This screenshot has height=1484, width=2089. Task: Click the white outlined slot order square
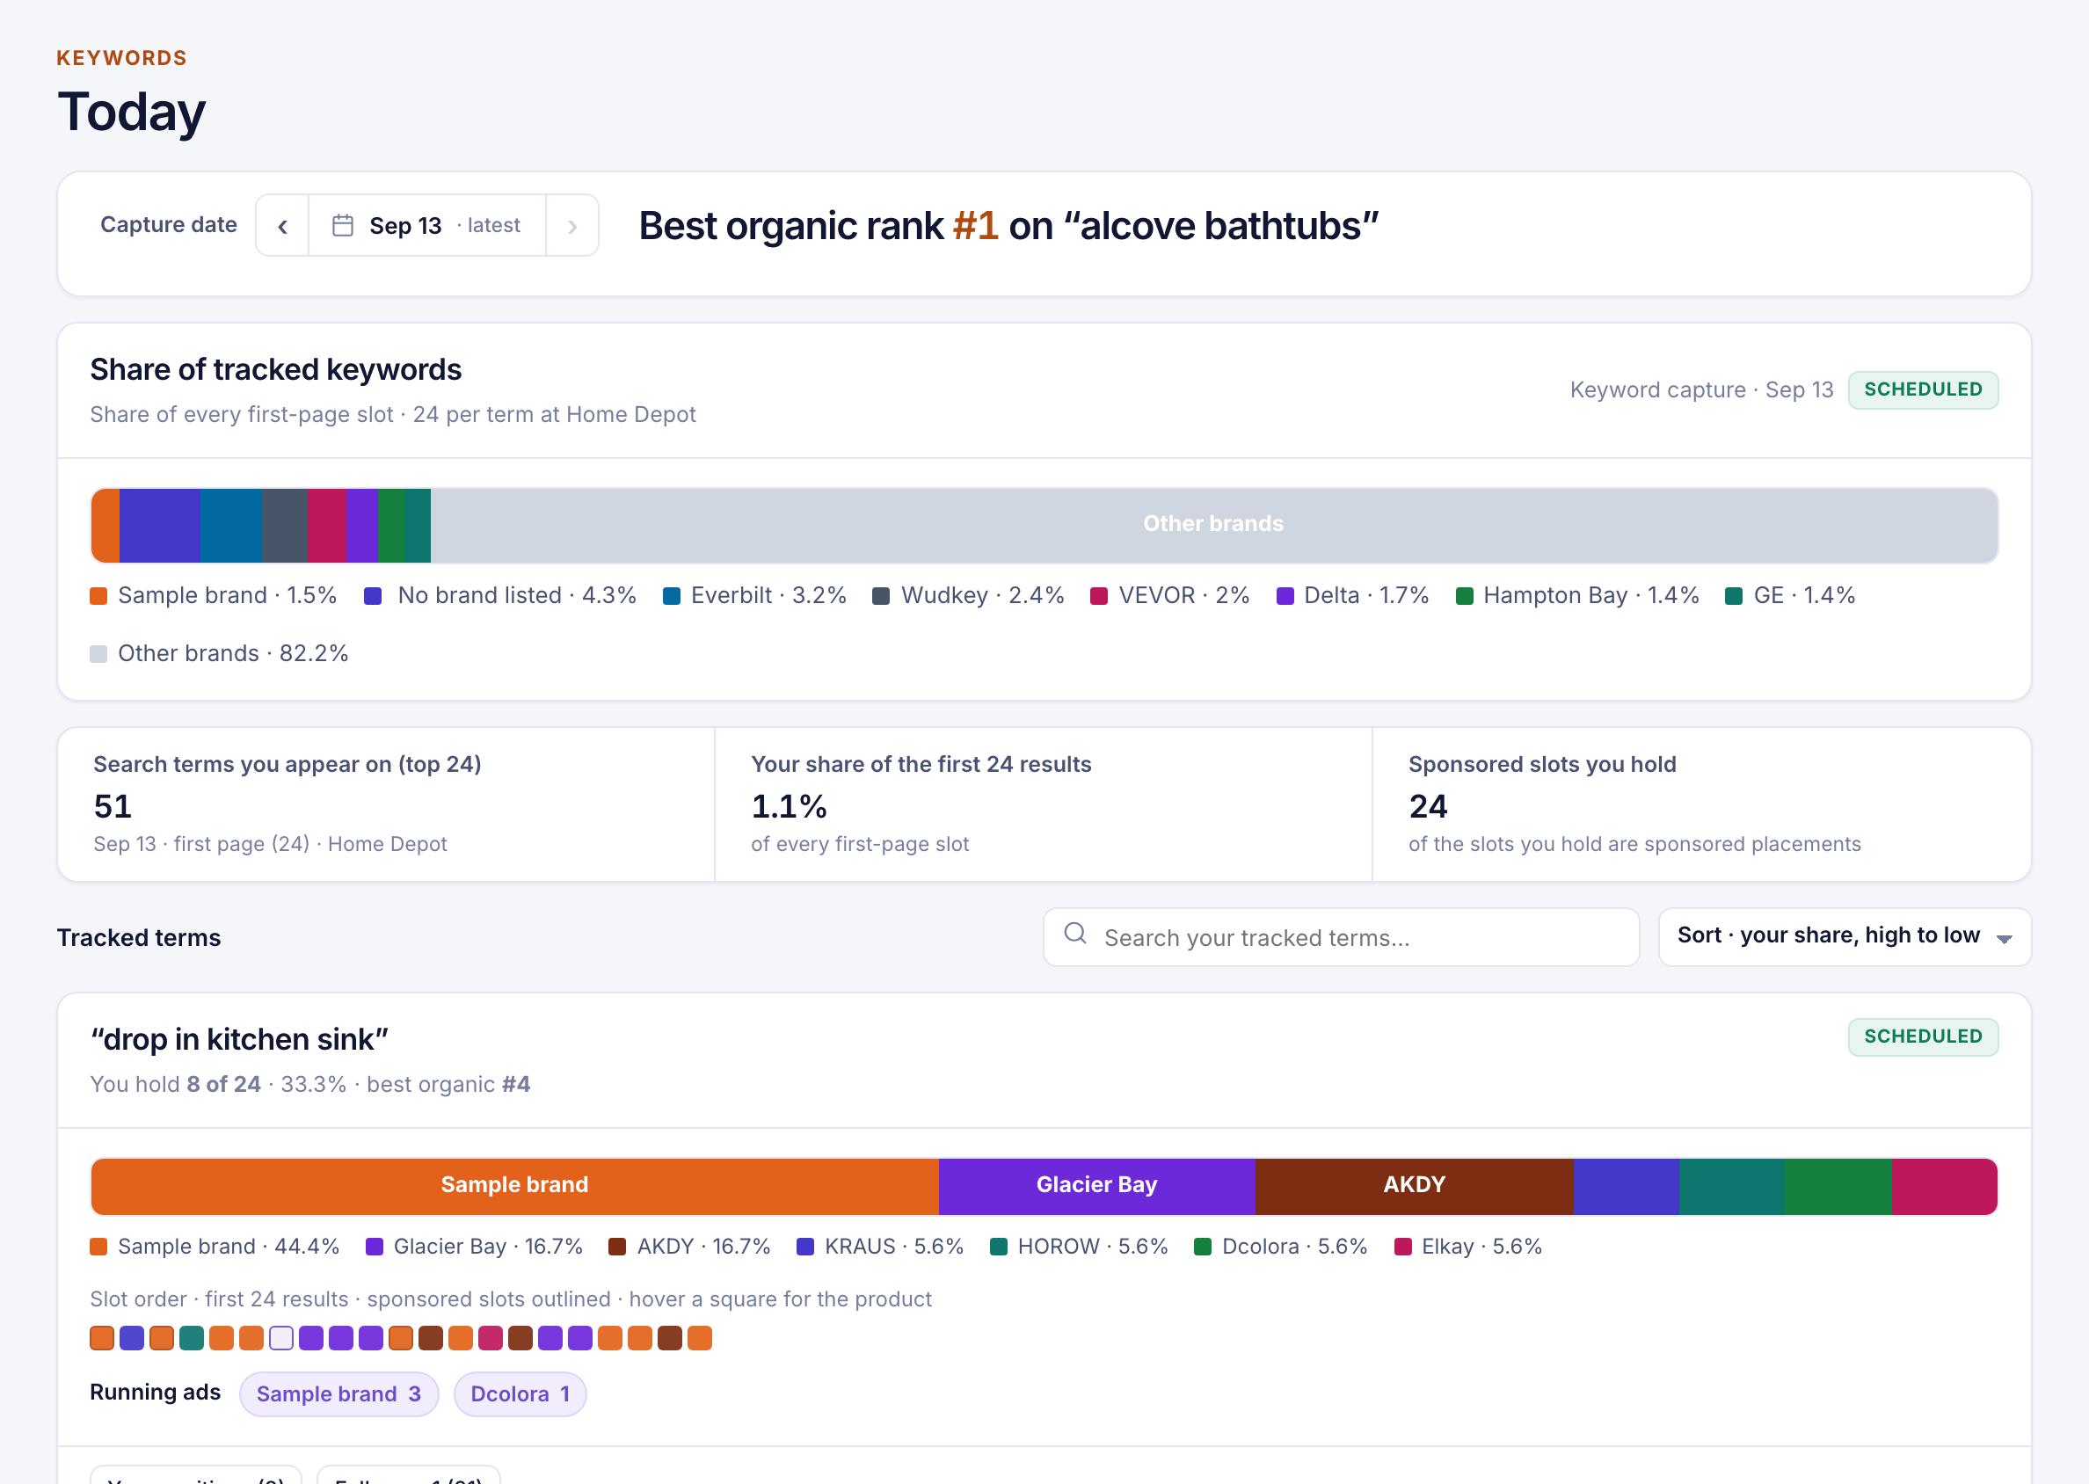281,1338
